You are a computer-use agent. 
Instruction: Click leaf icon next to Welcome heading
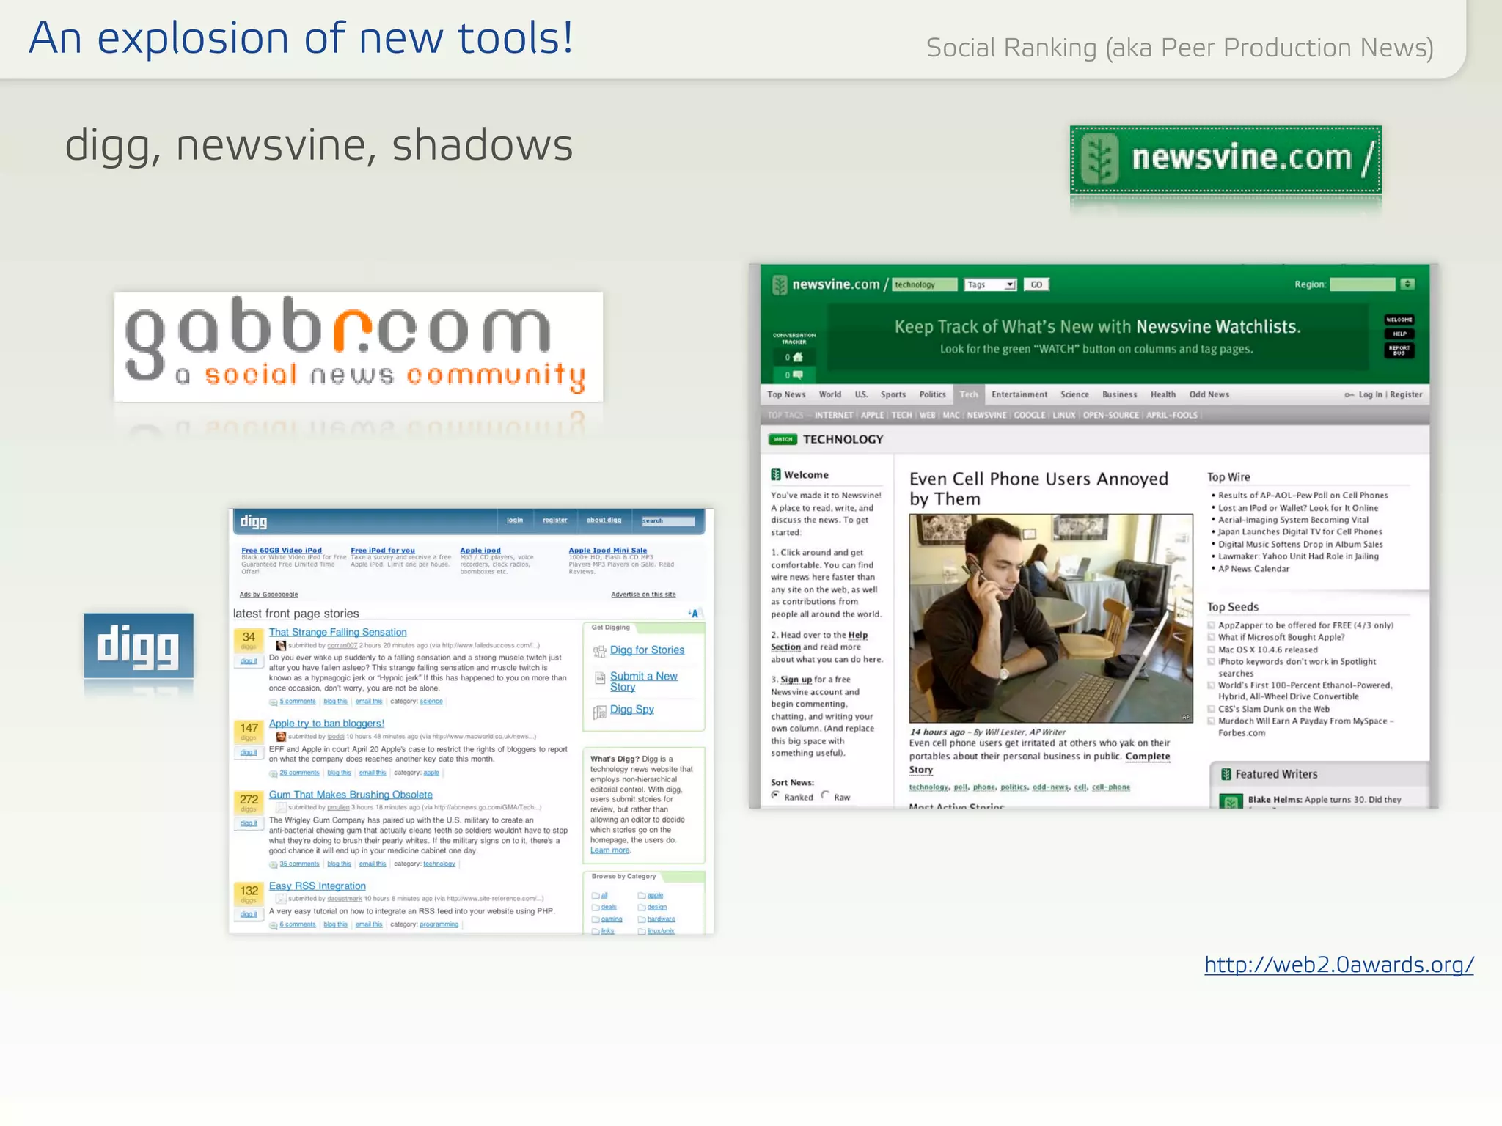coord(776,474)
